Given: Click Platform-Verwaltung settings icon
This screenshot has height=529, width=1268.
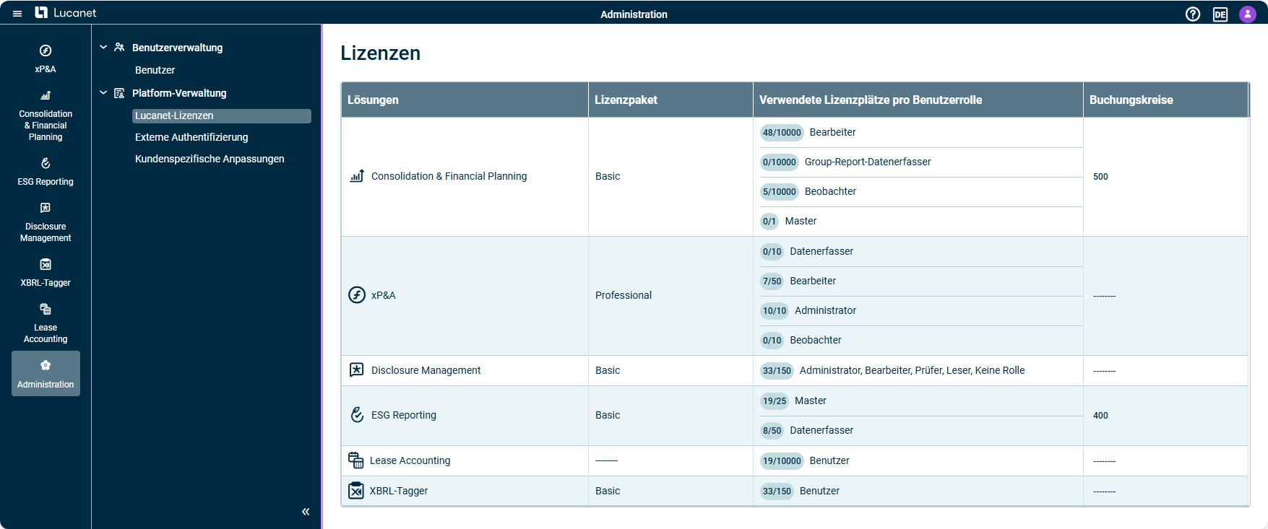Looking at the screenshot, I should (119, 92).
